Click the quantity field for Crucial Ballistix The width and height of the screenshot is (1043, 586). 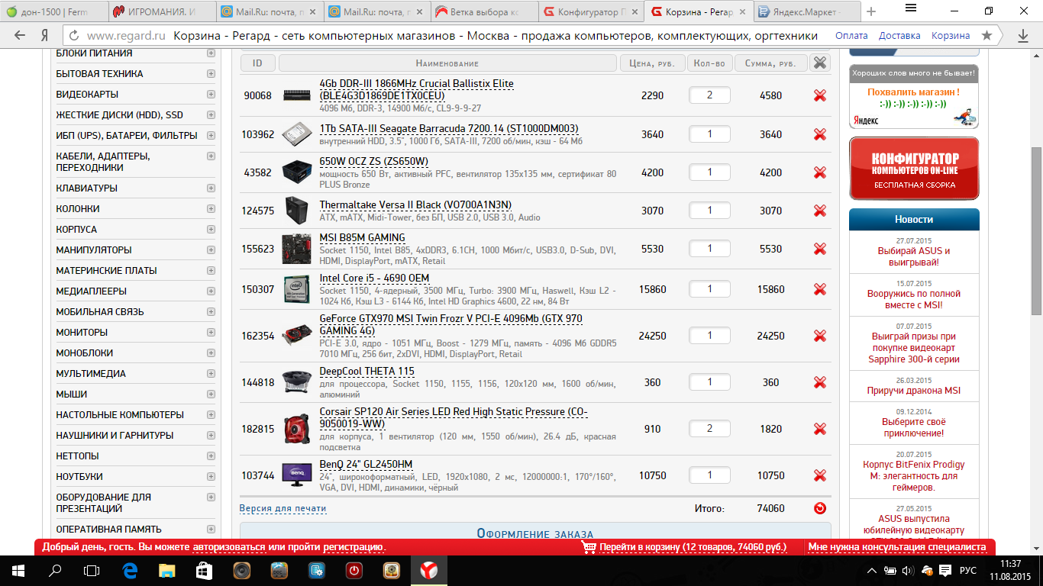[x=709, y=95]
